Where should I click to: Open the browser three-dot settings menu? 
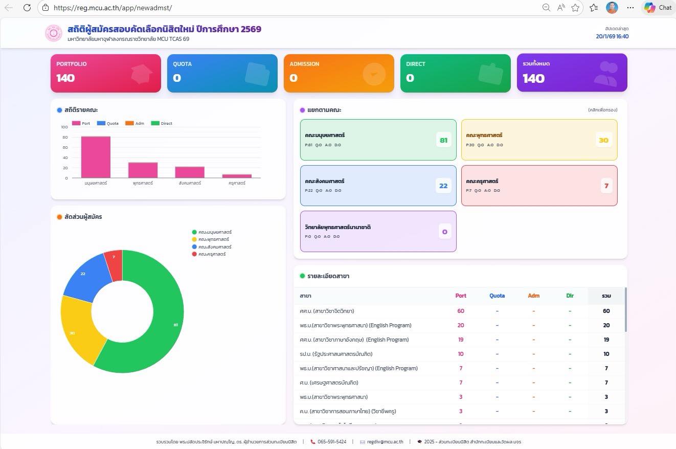tap(630, 8)
